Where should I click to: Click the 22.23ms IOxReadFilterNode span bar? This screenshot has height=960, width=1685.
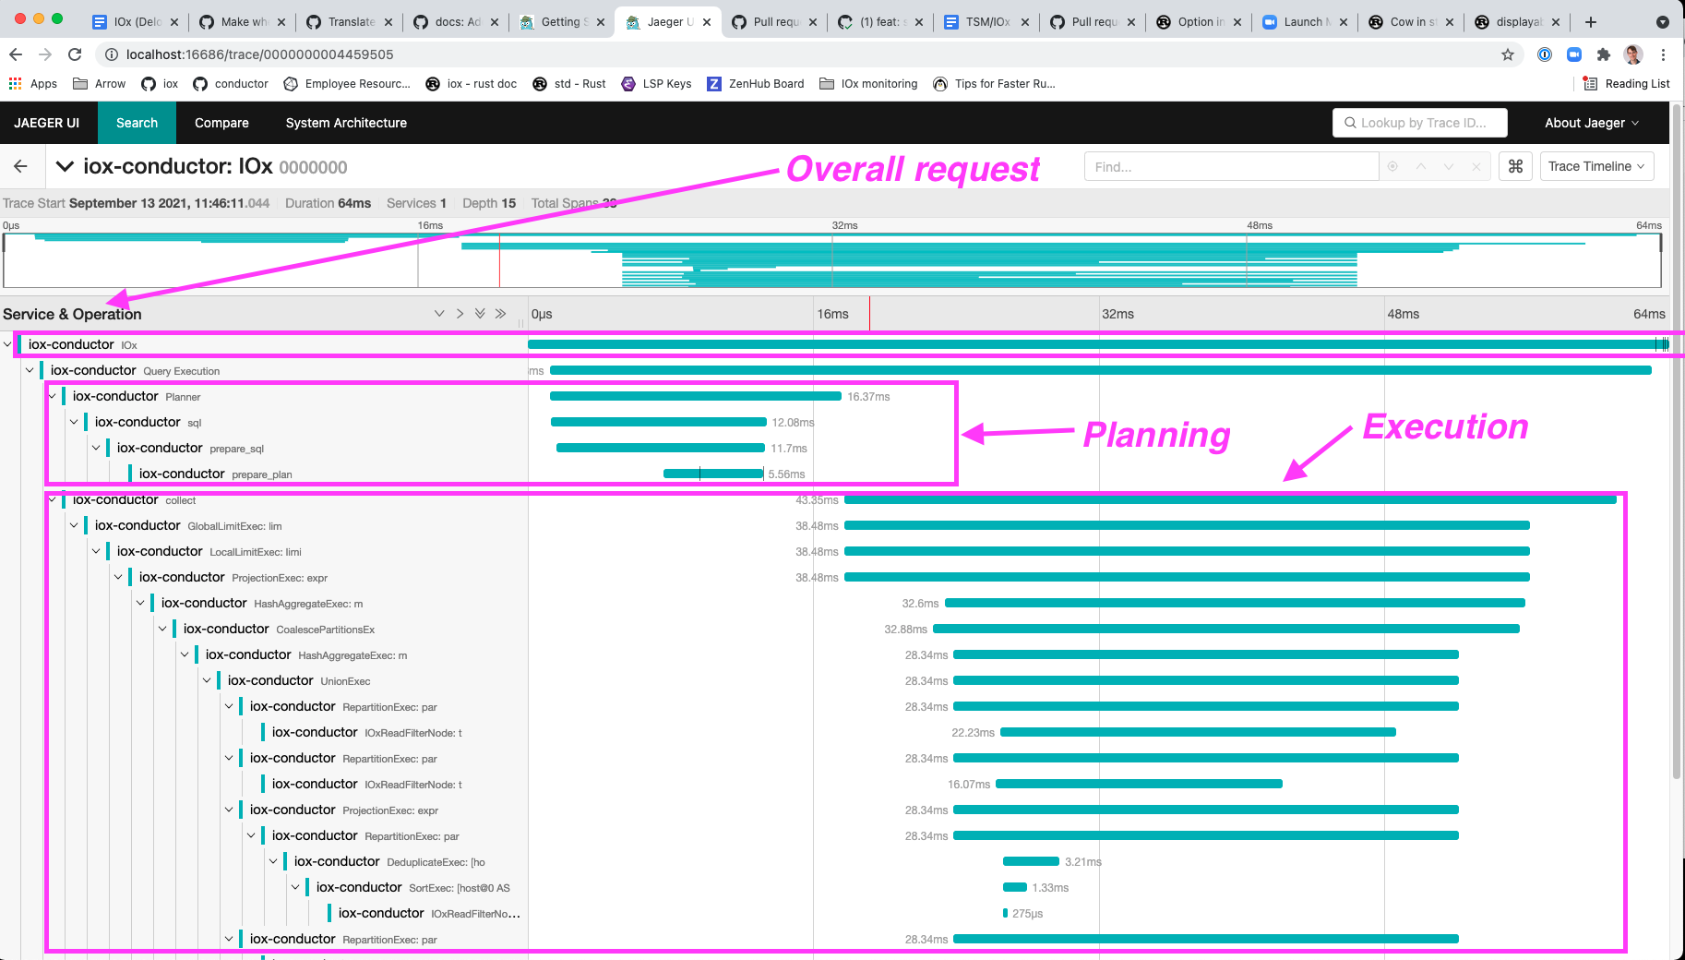point(1198,732)
